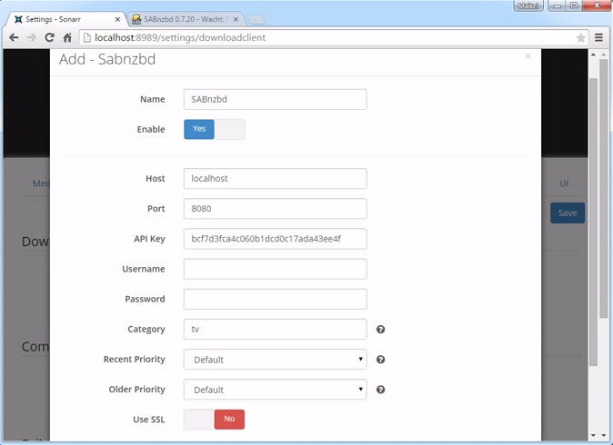
Task: Go to the browser home icon
Action: (67, 37)
